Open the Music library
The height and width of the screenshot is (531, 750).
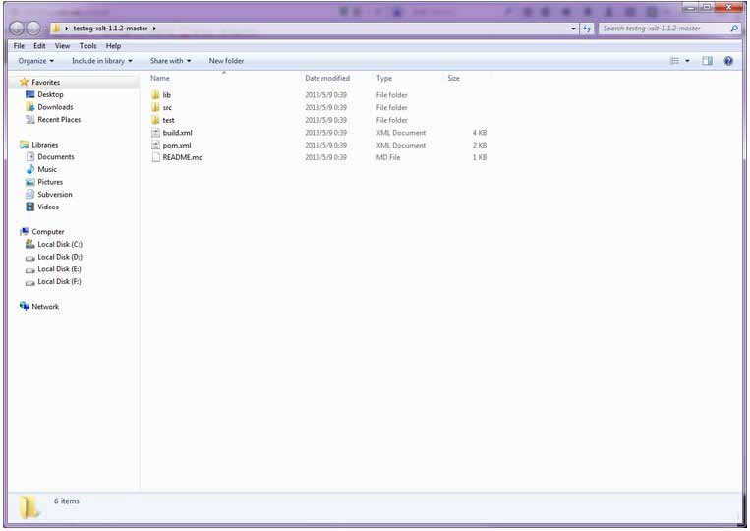pyautogui.click(x=47, y=169)
